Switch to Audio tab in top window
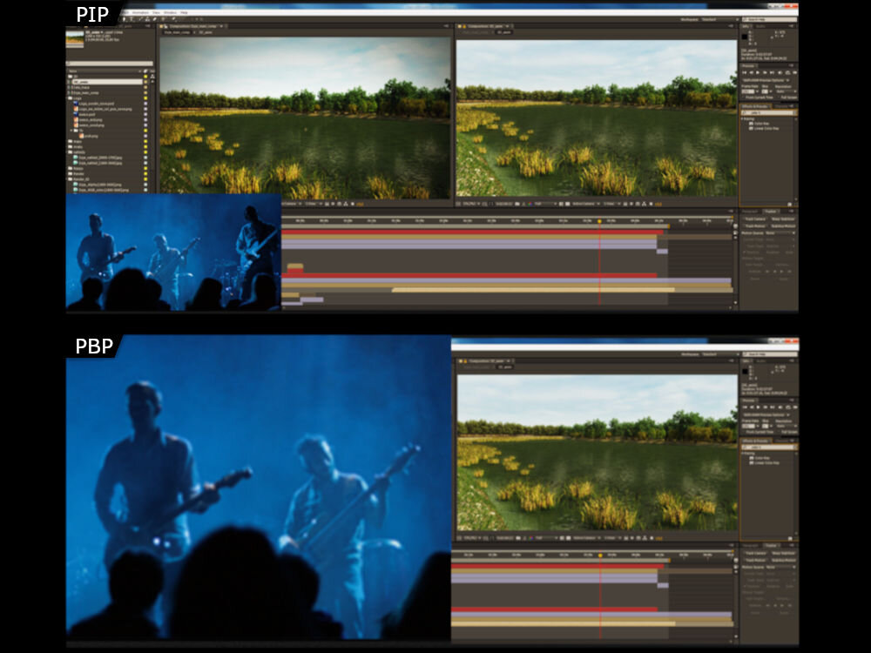The height and width of the screenshot is (653, 871). (x=760, y=26)
